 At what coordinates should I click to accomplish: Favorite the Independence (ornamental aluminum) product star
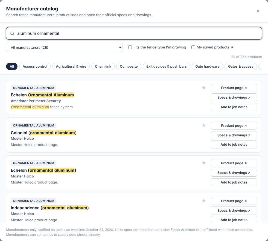[203, 200]
